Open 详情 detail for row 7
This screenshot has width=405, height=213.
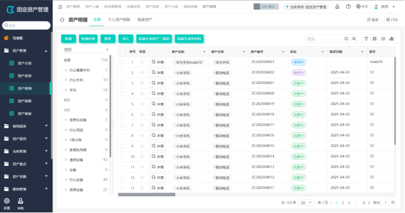click(158, 125)
